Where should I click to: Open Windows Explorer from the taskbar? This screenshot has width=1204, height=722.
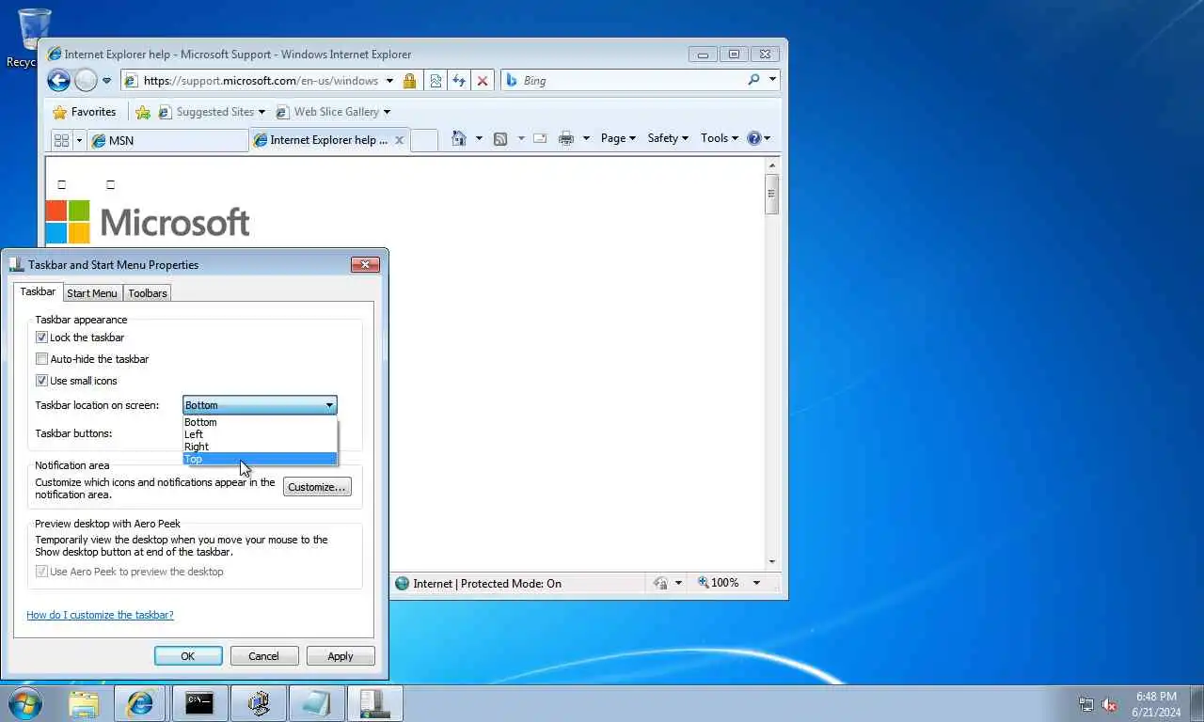(84, 703)
